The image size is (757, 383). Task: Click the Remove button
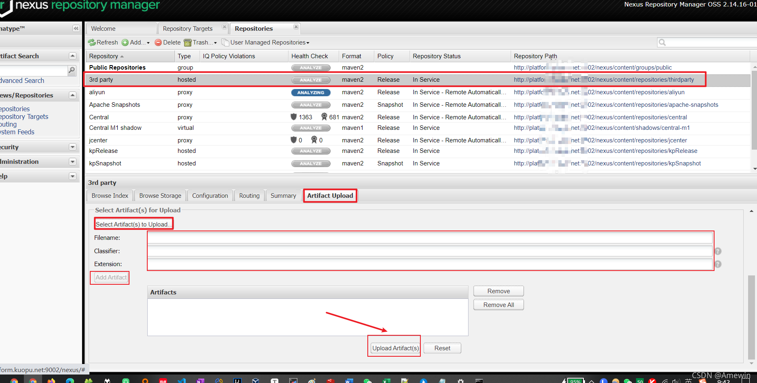point(498,291)
